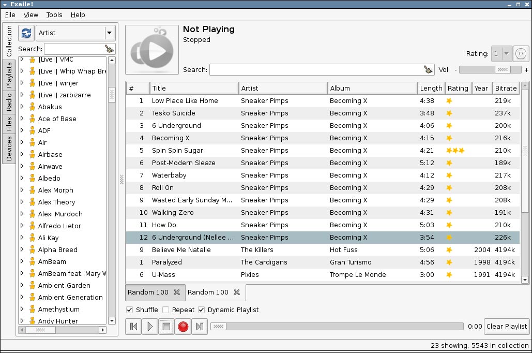
Task: Enable the Shuffle checkbox
Action: pos(129,310)
